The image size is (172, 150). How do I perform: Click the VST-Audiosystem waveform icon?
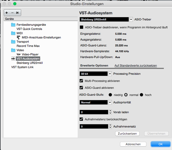click(x=13, y=59)
